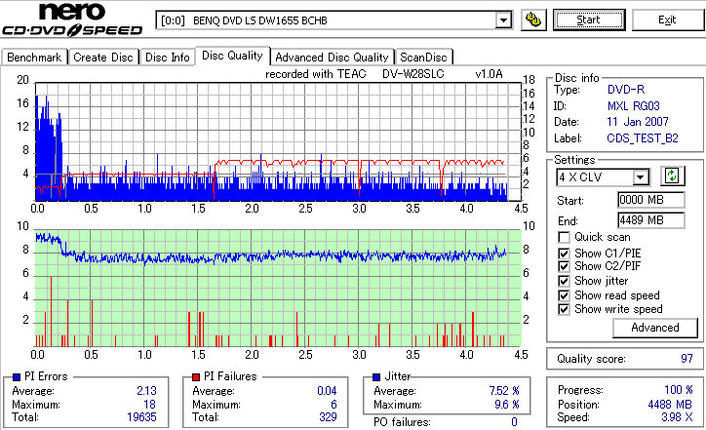
Task: Switch to the Benchmark tab
Action: (34, 58)
